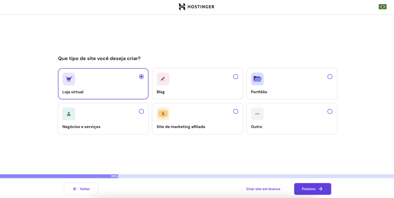The width and height of the screenshot is (394, 198).
Task: Click the pencil icon for Blog
Action: coord(163,79)
